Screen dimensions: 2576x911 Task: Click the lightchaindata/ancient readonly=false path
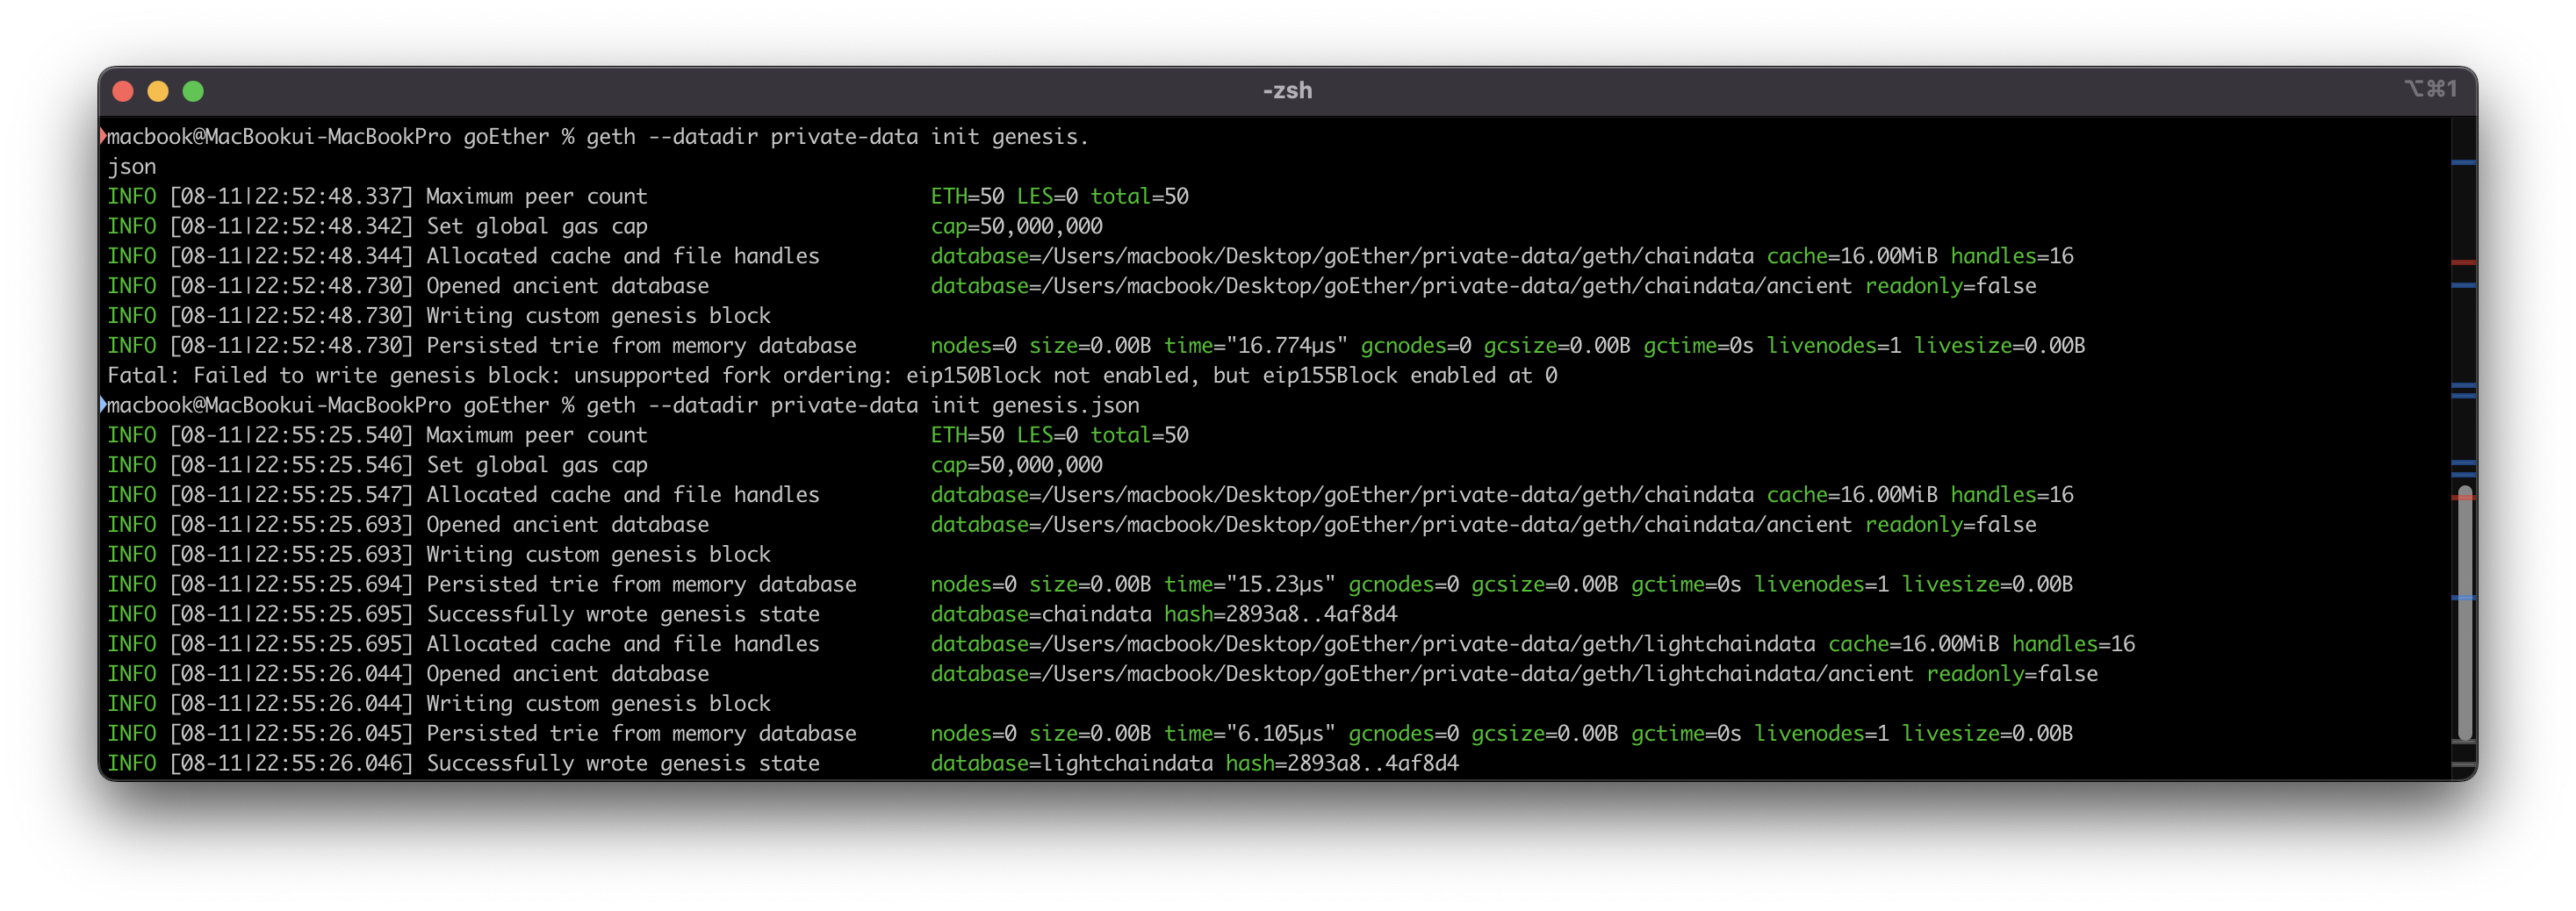point(1514,674)
